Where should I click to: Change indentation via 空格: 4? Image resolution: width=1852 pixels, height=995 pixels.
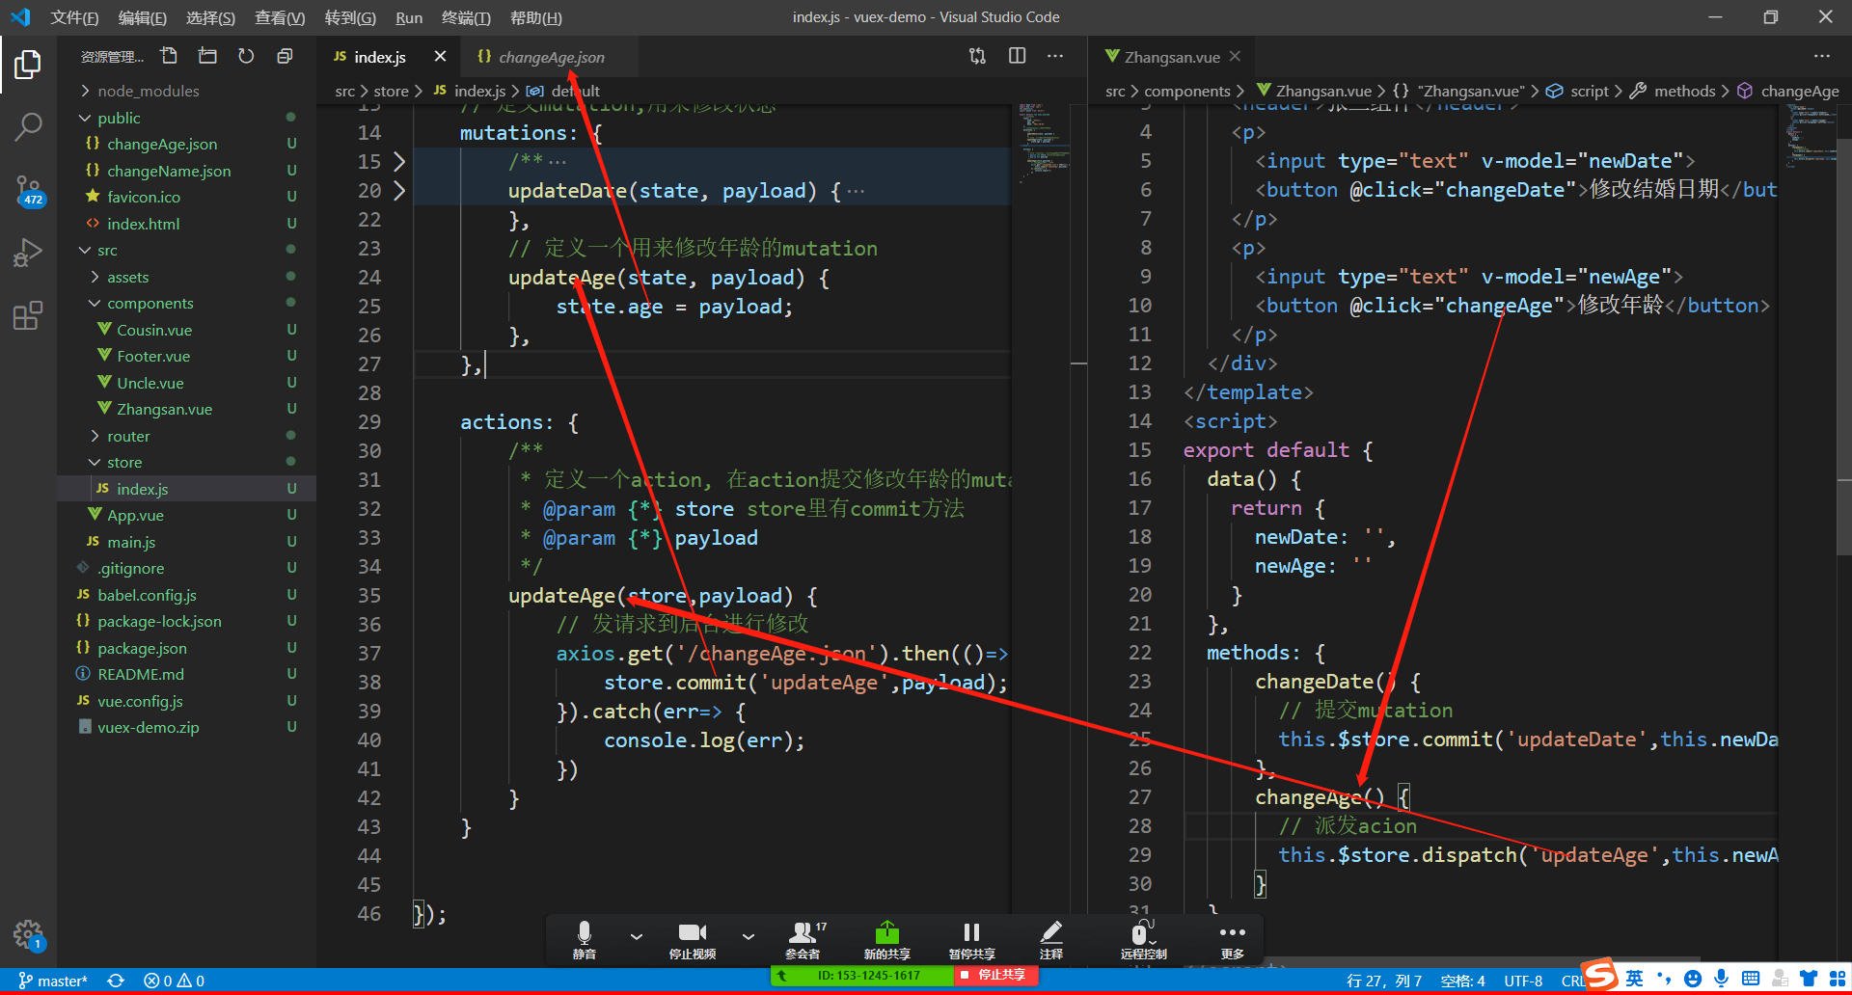[1462, 981]
